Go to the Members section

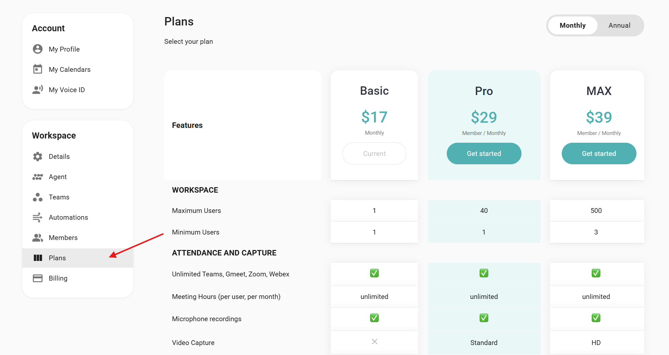coord(63,238)
